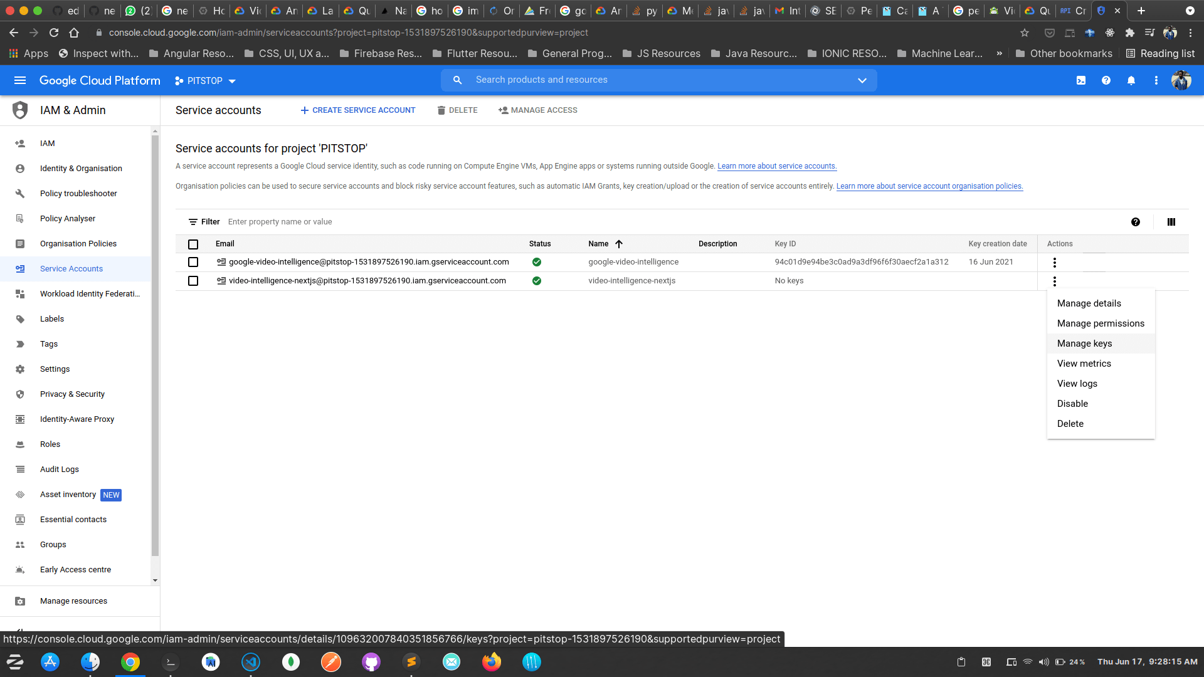Select Manage keys from context menu
The height and width of the screenshot is (677, 1204).
click(x=1084, y=344)
